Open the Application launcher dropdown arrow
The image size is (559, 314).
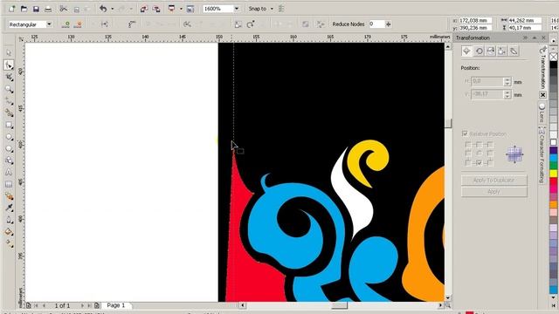click(181, 9)
